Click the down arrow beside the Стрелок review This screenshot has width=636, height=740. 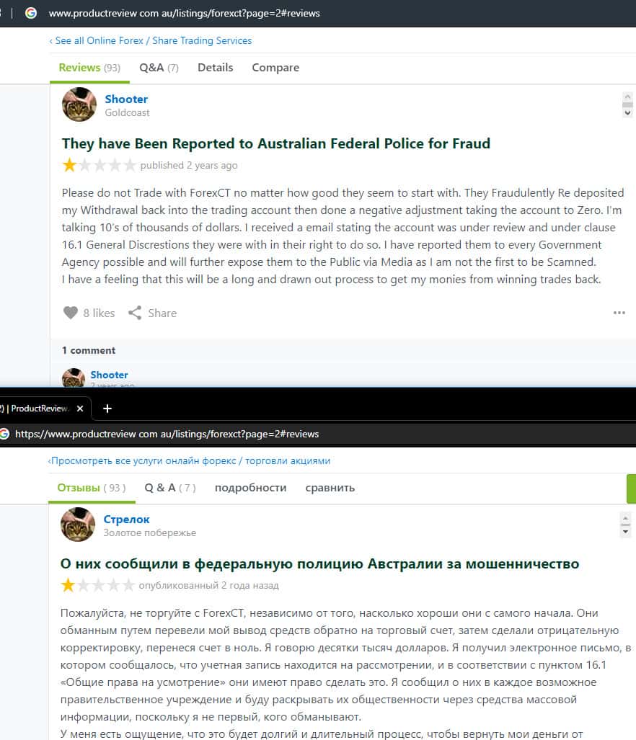[x=626, y=532]
